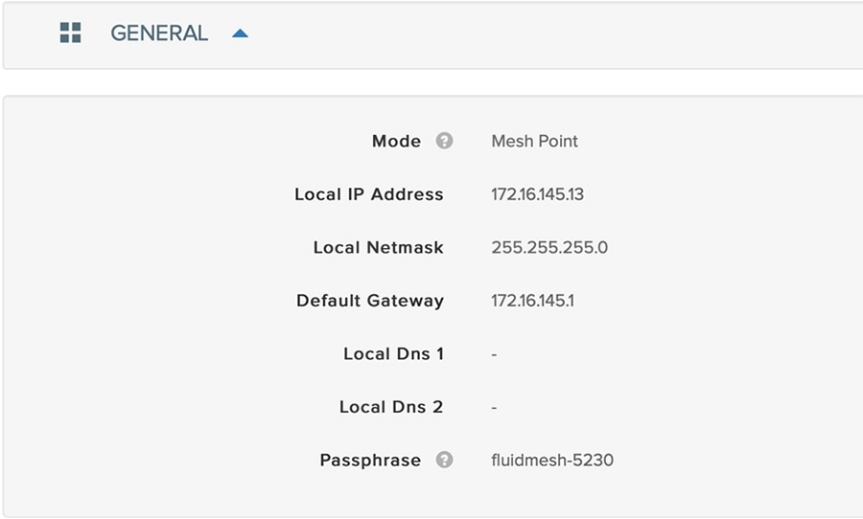Screen dimensions: 863x519
Task: Open the help icon next to Mode
Action: pos(444,141)
